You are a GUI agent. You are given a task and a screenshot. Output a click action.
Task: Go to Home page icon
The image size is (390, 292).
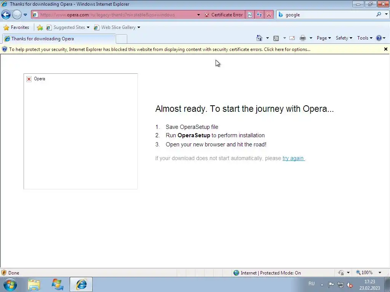click(x=259, y=38)
